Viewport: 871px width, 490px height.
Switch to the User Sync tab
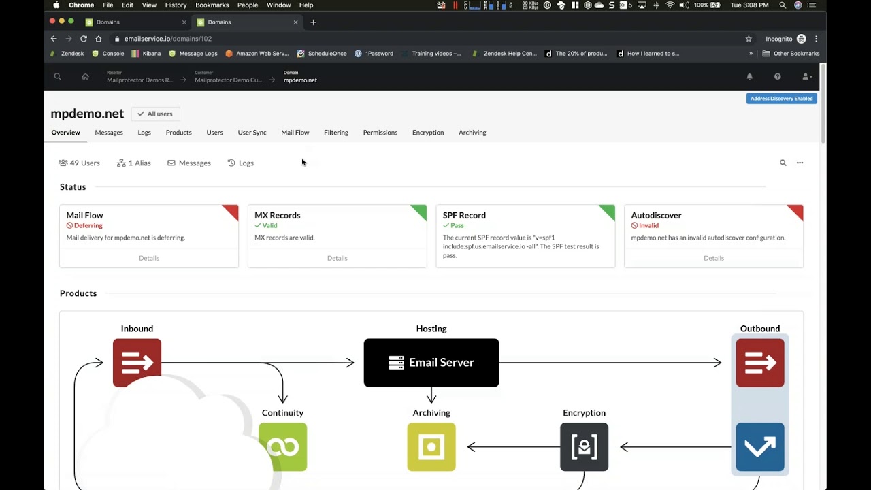252,133
